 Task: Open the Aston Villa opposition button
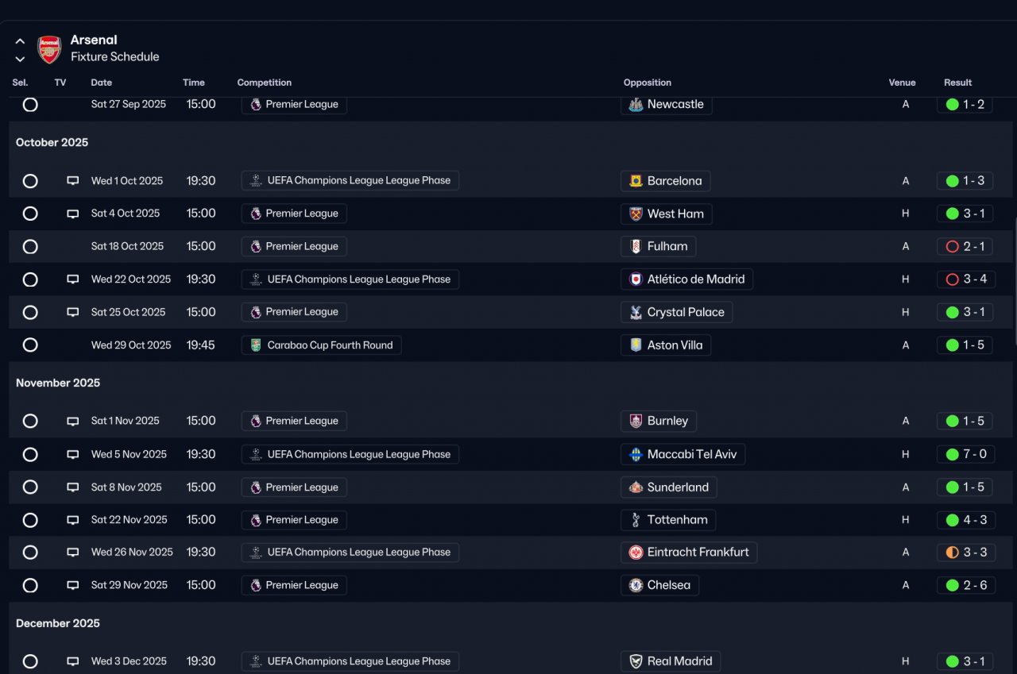point(666,345)
